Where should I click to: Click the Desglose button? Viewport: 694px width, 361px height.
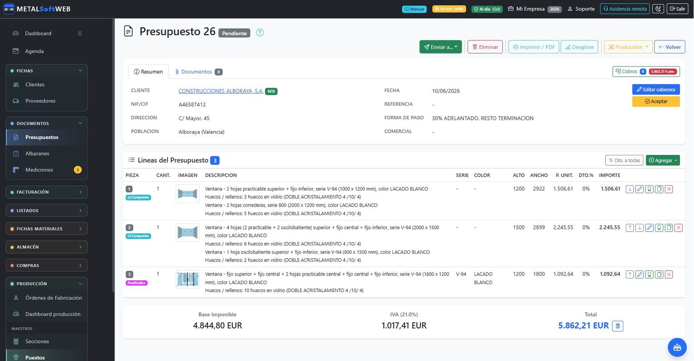[579, 47]
